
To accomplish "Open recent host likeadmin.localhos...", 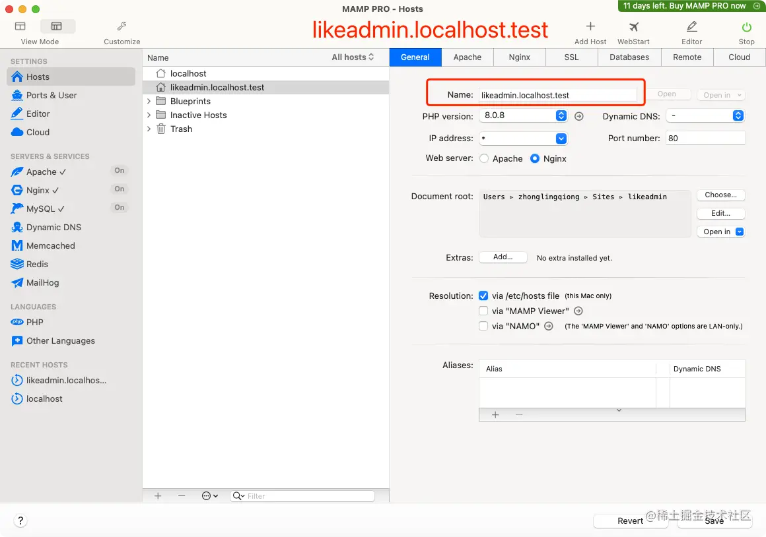I will click(x=66, y=380).
